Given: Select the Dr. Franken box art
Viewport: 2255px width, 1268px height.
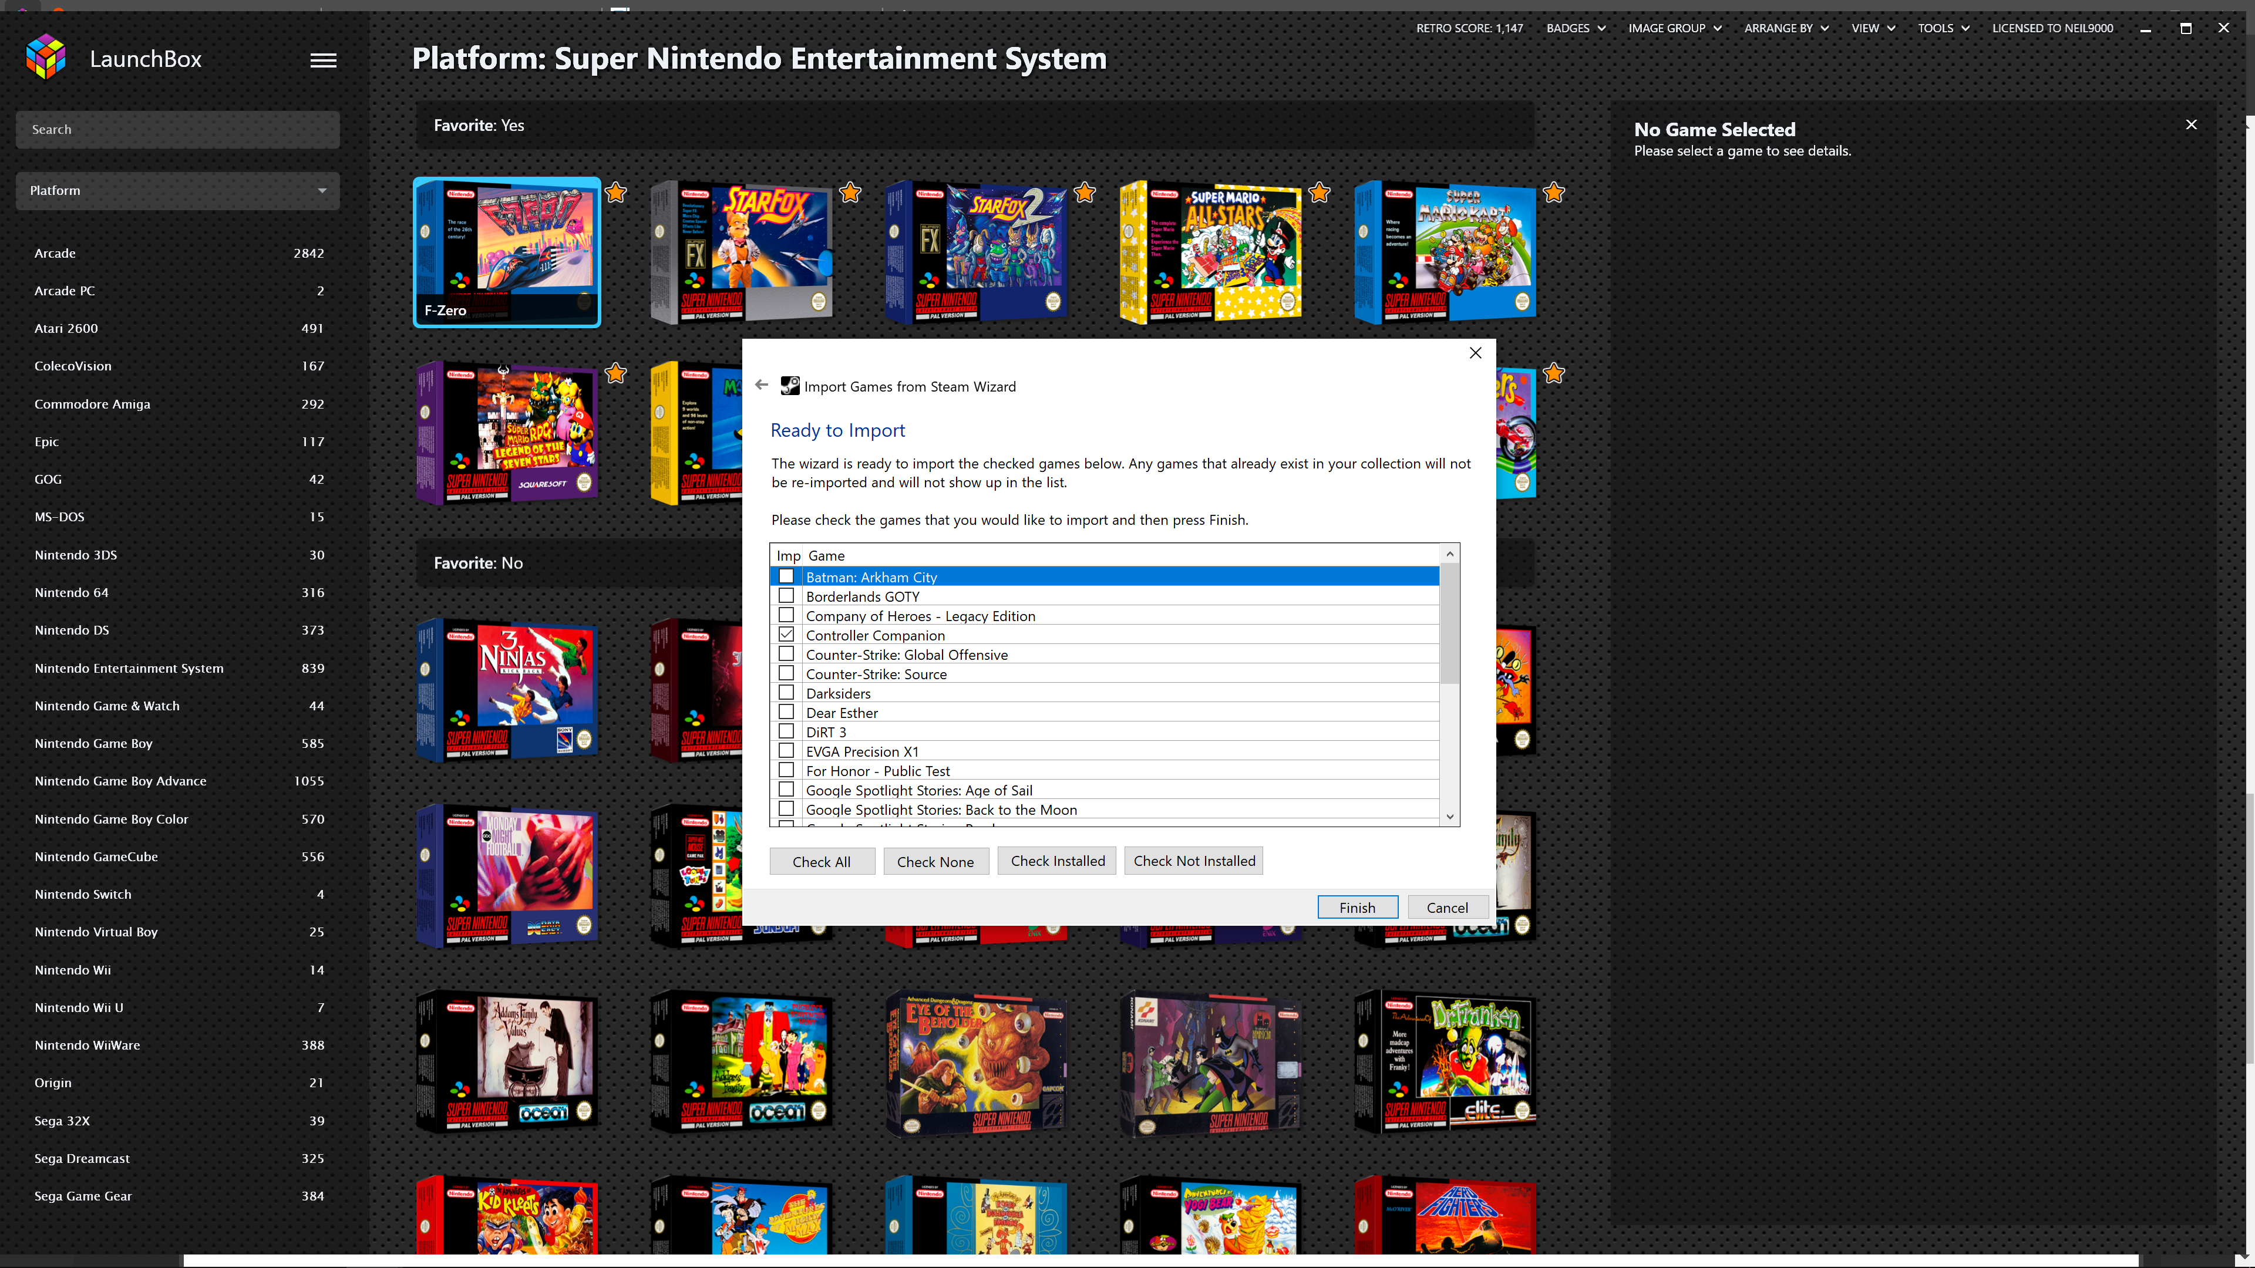Looking at the screenshot, I should click(x=1445, y=1061).
